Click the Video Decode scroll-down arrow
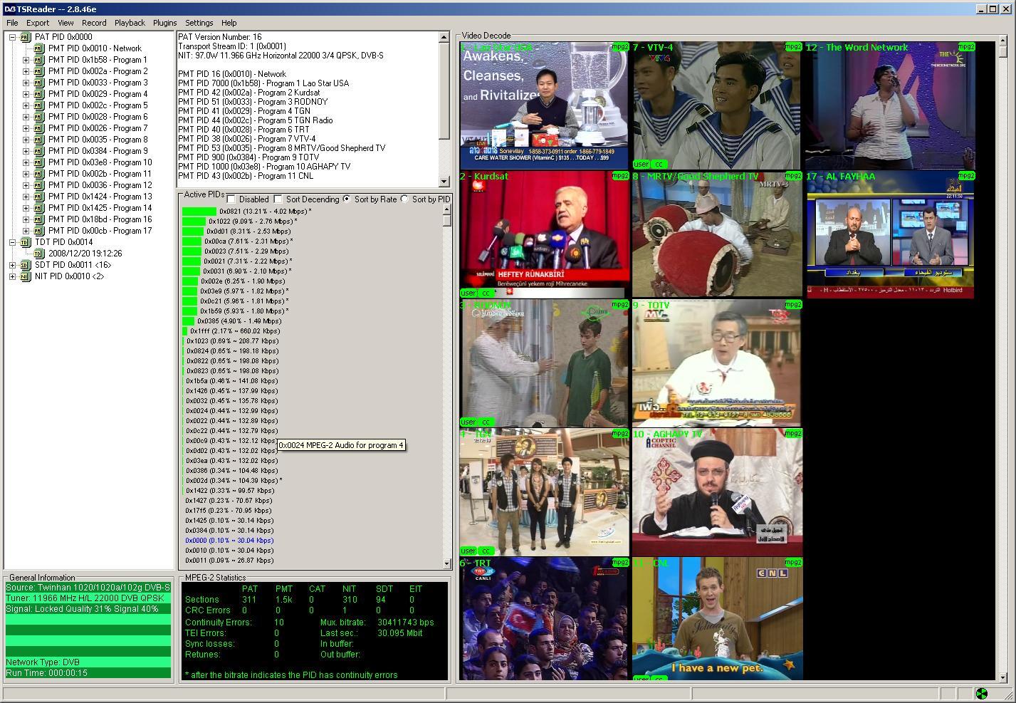The image size is (1016, 703). tap(1003, 677)
